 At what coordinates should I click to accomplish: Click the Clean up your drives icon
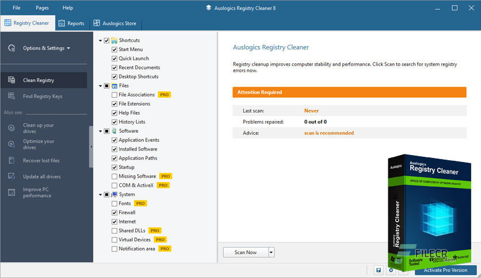pos(12,128)
